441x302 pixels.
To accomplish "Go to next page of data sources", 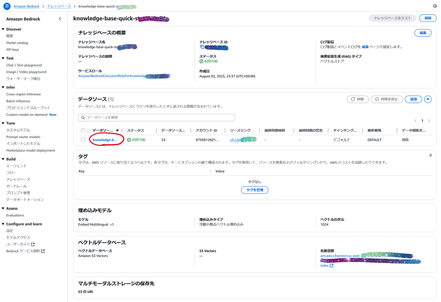I will (429, 121).
